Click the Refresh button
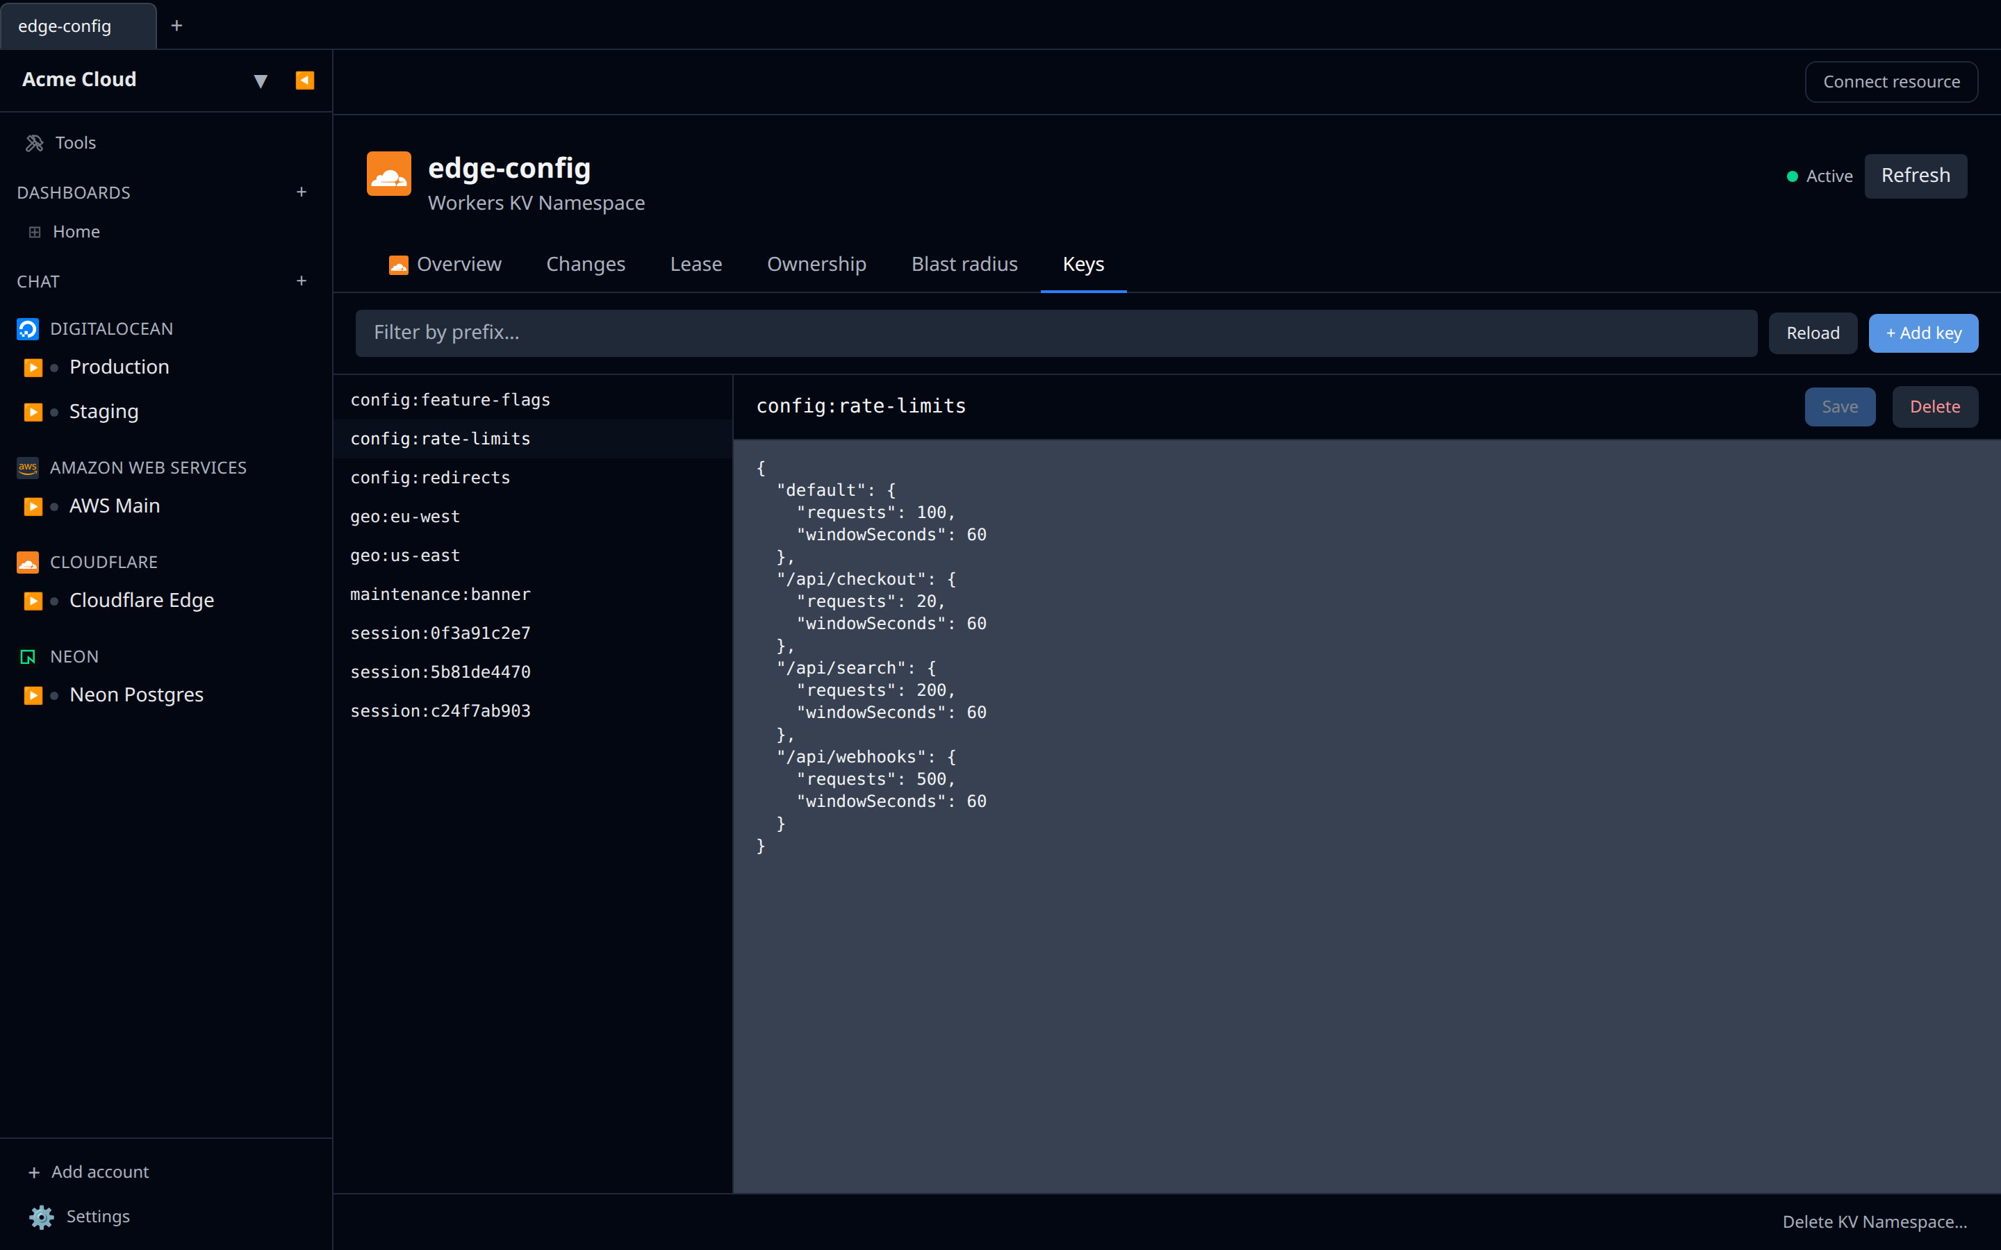The width and height of the screenshot is (2001, 1250). [1915, 176]
